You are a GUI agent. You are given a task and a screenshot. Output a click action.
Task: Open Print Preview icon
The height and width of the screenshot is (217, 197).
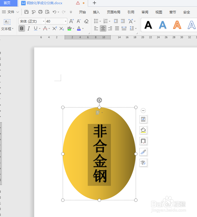47,12
